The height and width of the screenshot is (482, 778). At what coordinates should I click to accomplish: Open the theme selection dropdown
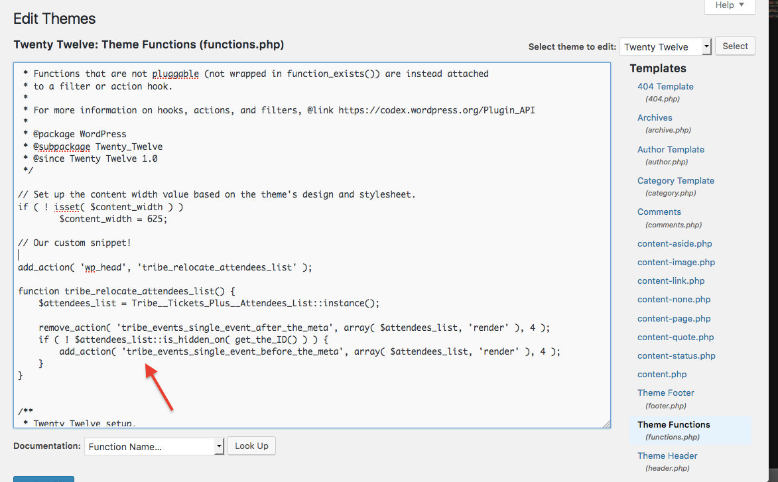[x=665, y=46]
